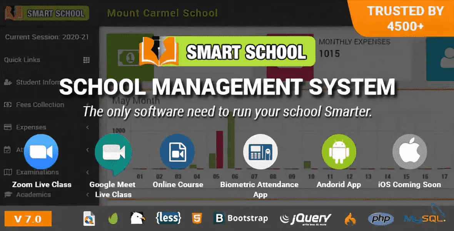Click the jQuery logo

coord(306,219)
